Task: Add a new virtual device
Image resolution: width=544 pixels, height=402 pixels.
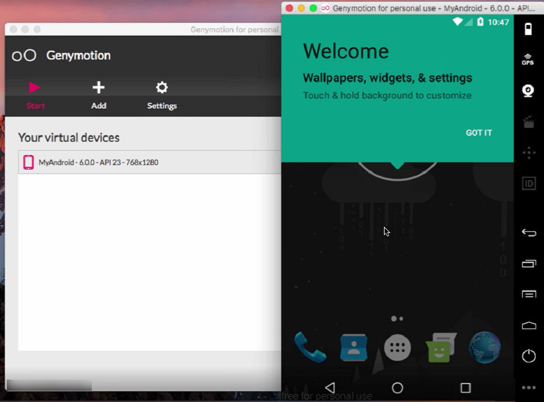Action: pyautogui.click(x=98, y=95)
